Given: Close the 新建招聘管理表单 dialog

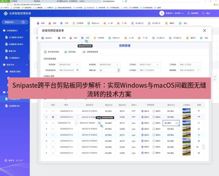Looking at the screenshot, I should 205,31.
